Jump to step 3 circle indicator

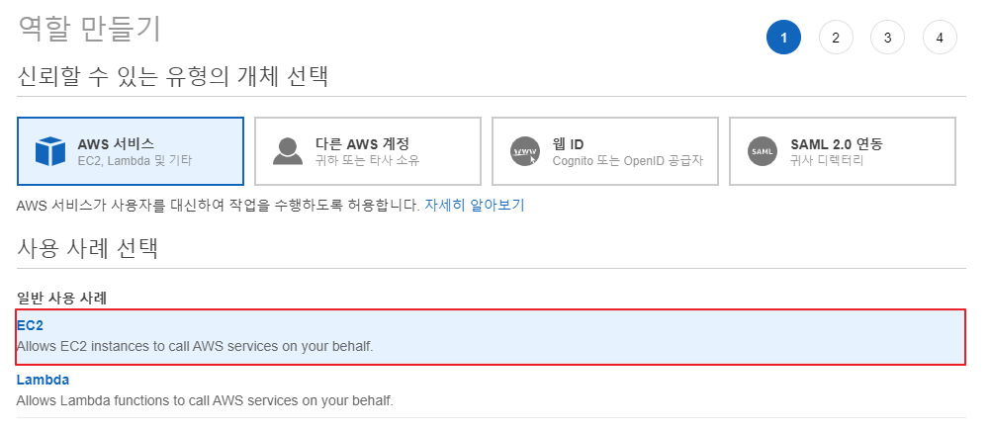887,38
